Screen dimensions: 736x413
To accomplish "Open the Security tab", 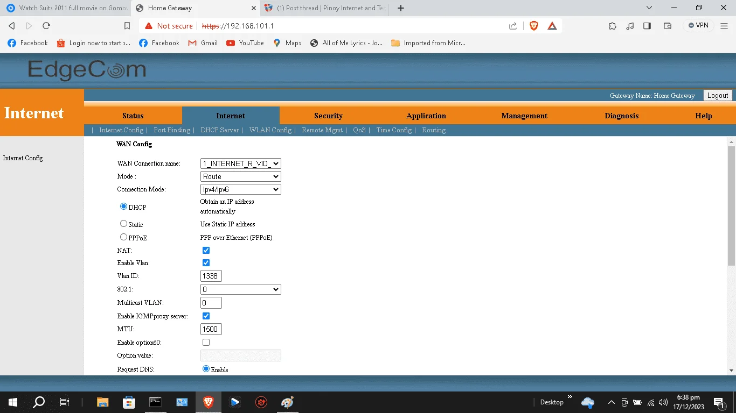I will tap(328, 116).
